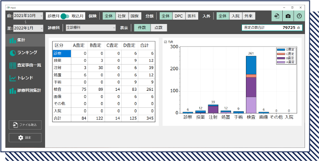Open the トレンド line chart sidebar item
319x161 pixels.
coord(25,78)
